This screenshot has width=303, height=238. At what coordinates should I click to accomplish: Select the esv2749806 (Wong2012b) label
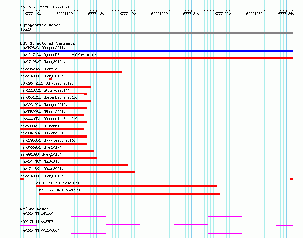coord(43,76)
